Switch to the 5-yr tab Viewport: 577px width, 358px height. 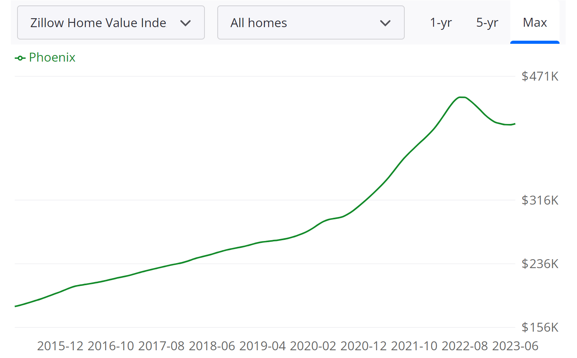tap(487, 22)
